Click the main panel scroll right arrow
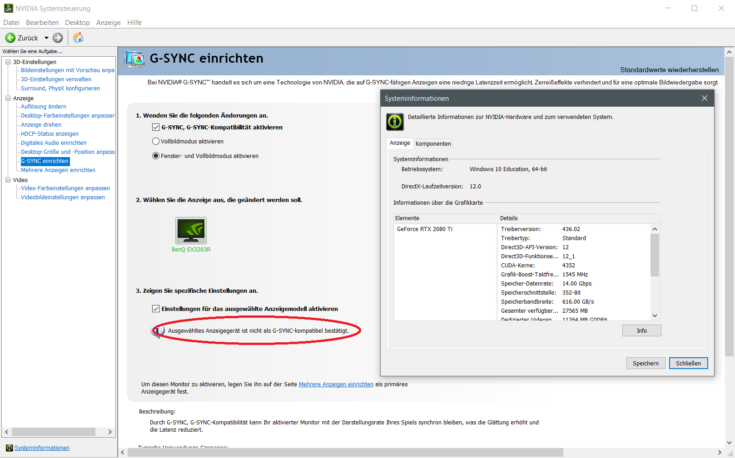This screenshot has height=458, width=735. pos(720,453)
